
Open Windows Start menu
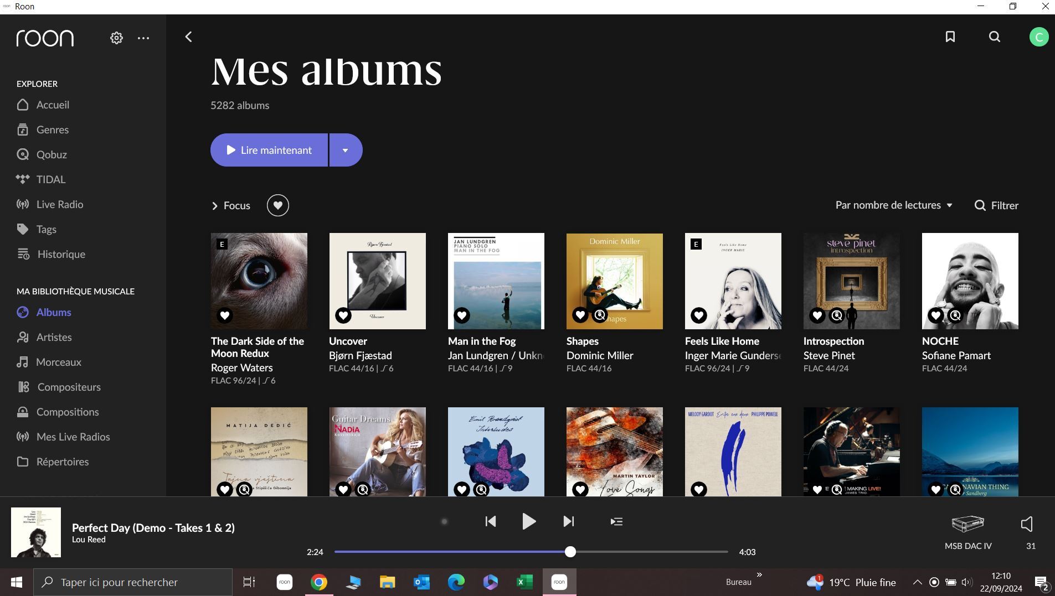17,582
